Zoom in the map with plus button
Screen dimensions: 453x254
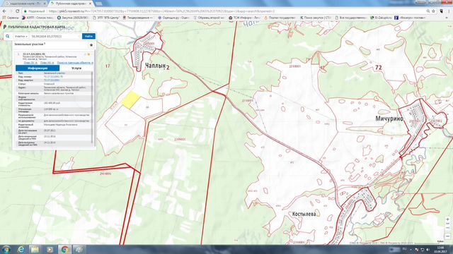click(447, 219)
